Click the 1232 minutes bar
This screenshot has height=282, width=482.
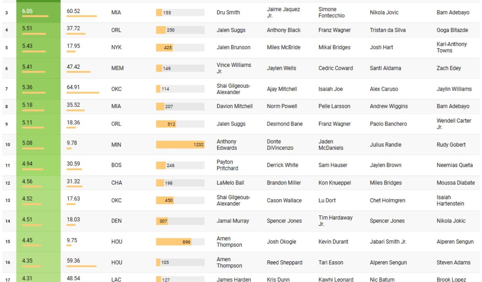(x=180, y=145)
